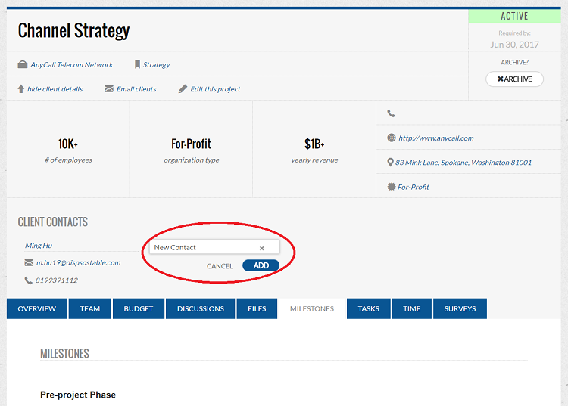This screenshot has height=406, width=568.
Task: Click the blue ADD button
Action: (x=261, y=265)
